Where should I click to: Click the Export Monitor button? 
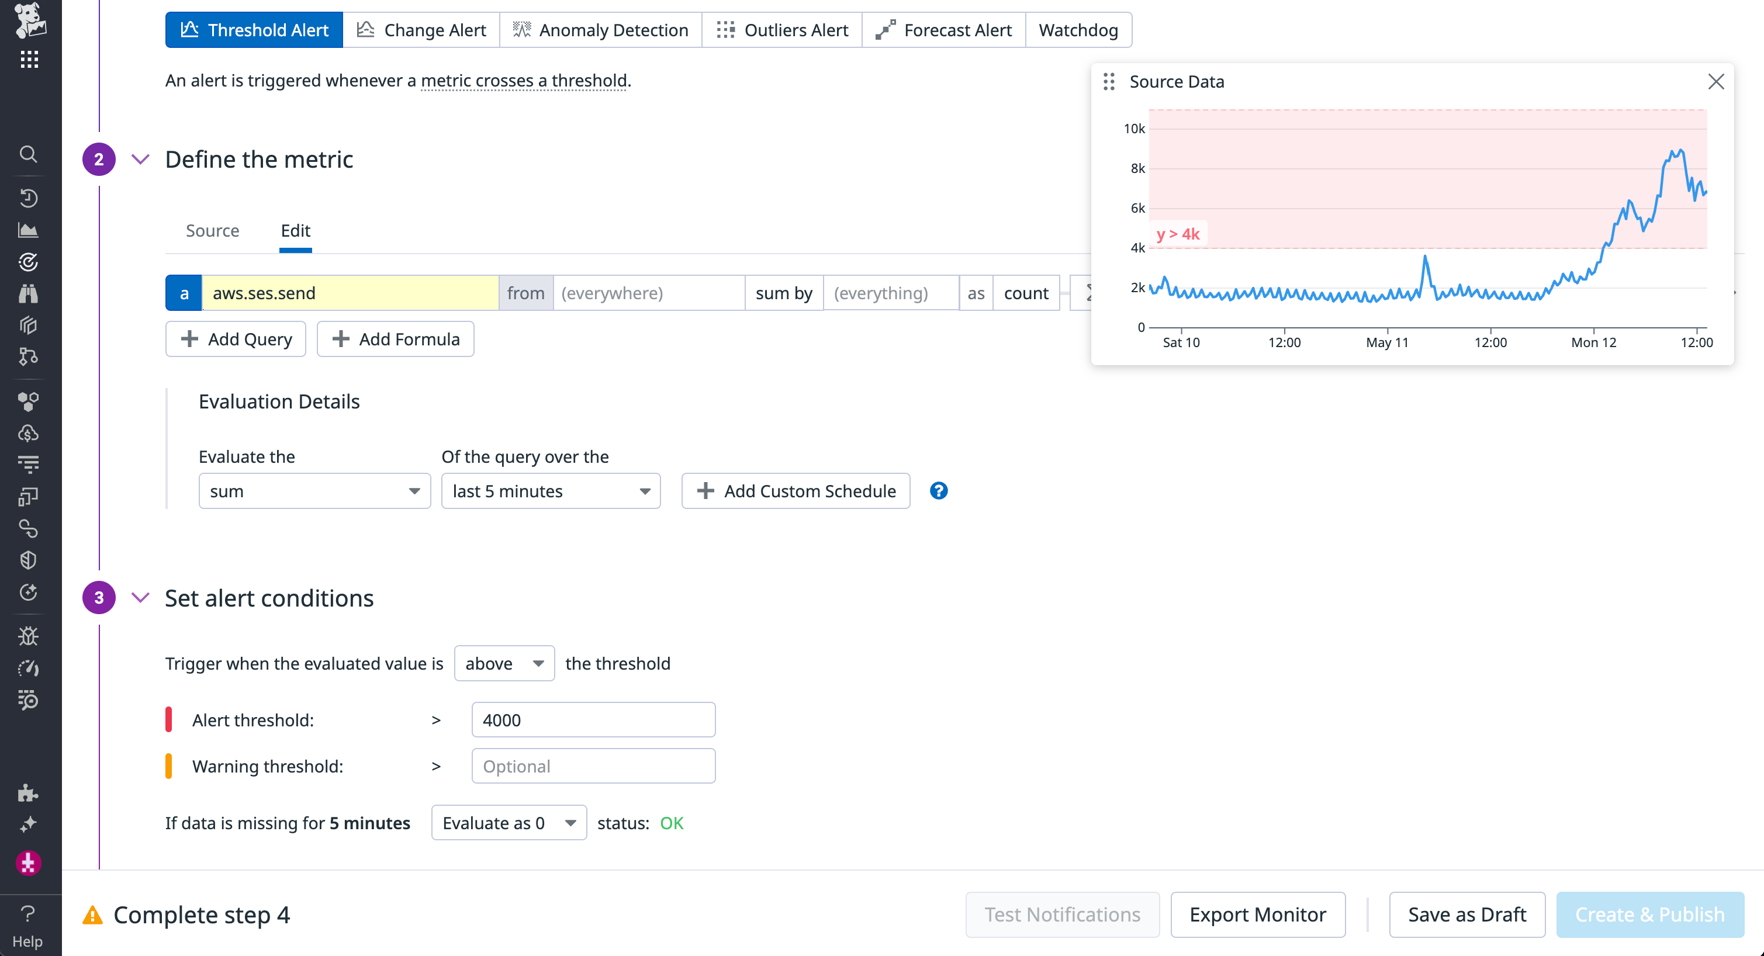1258,915
